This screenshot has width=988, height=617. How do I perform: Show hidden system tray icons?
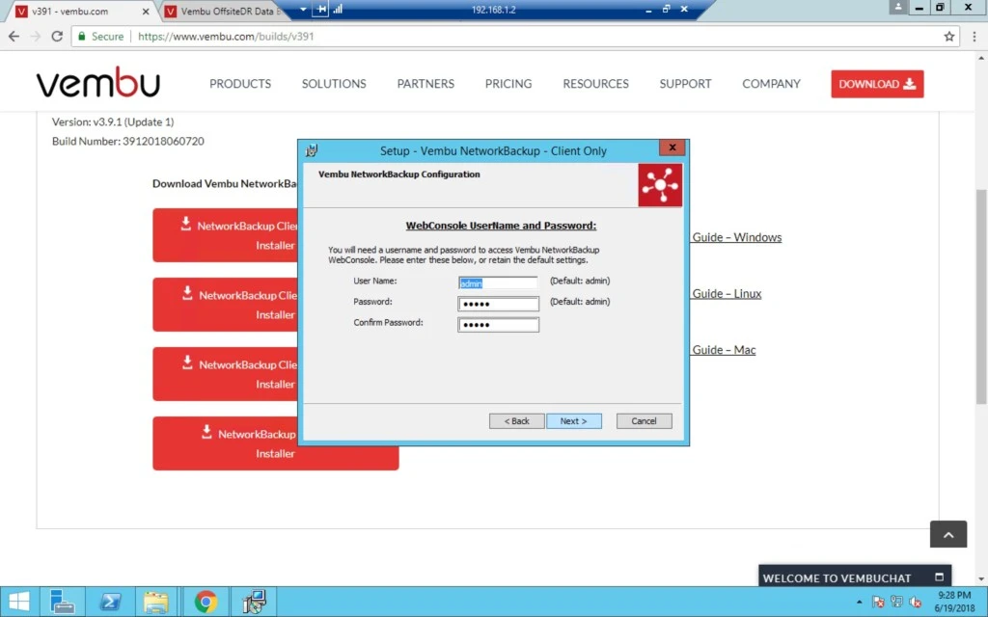[x=859, y=603]
